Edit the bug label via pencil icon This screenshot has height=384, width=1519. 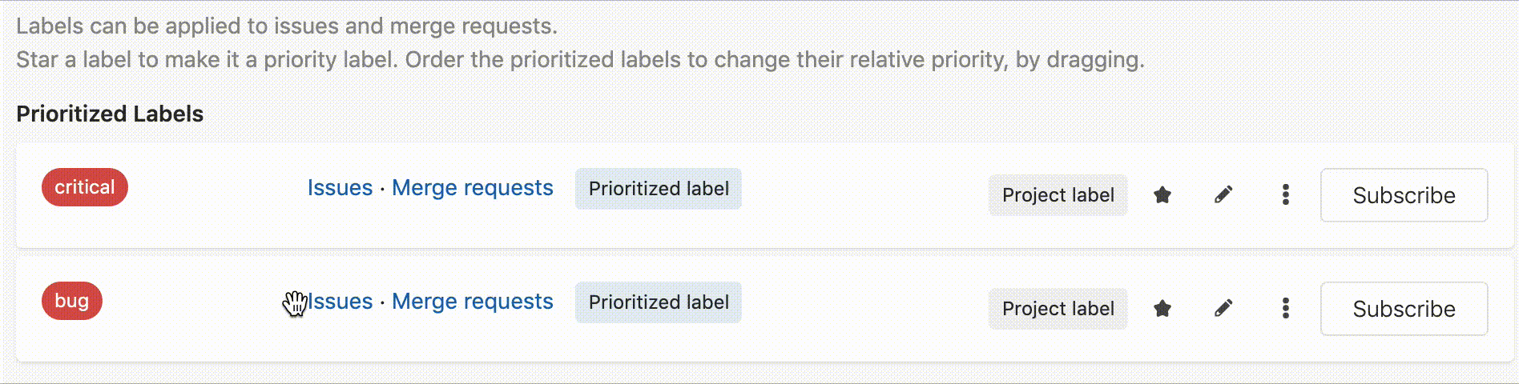tap(1223, 308)
